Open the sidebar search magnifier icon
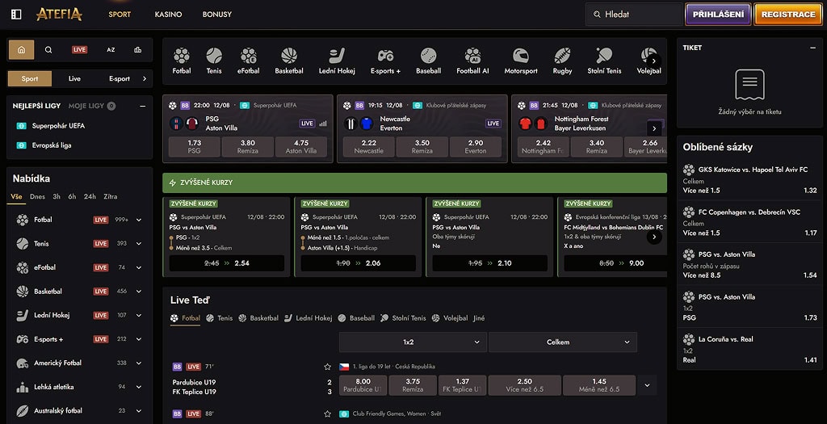827x424 pixels. [x=48, y=49]
